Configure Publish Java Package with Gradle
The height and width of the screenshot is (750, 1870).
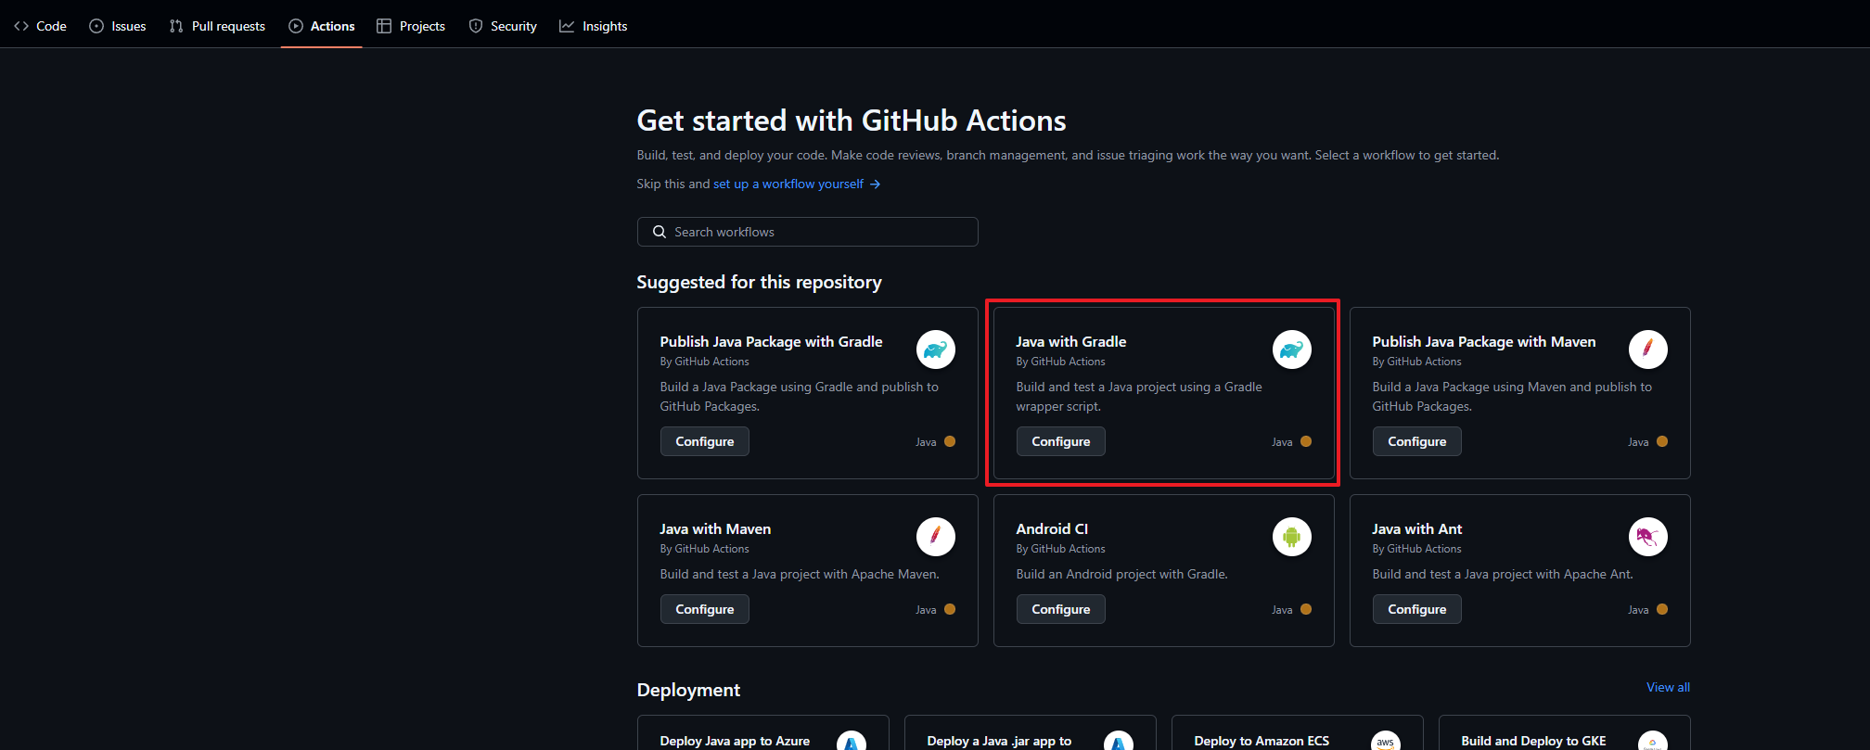click(705, 441)
